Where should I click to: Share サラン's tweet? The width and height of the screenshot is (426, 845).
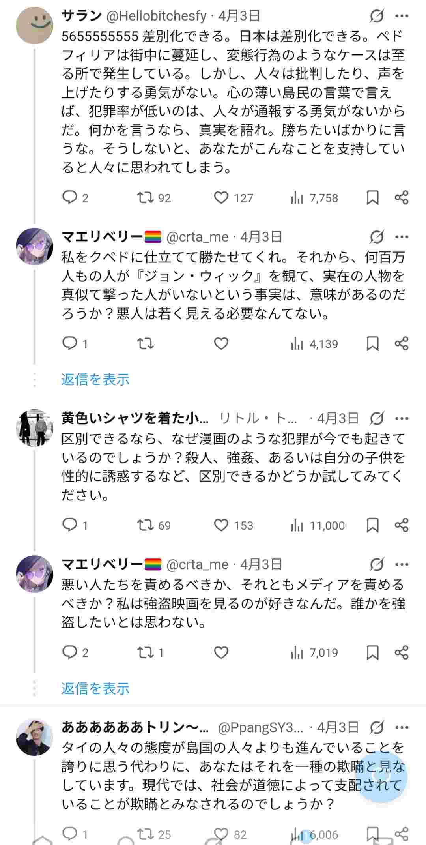coord(402,197)
